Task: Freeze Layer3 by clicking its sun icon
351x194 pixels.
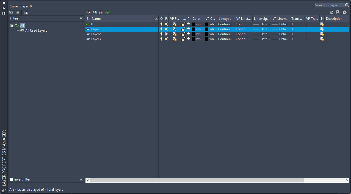Action: (166, 39)
